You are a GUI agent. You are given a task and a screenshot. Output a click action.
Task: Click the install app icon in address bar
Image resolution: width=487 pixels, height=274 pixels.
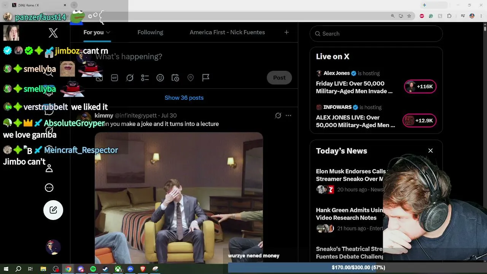tap(401, 16)
